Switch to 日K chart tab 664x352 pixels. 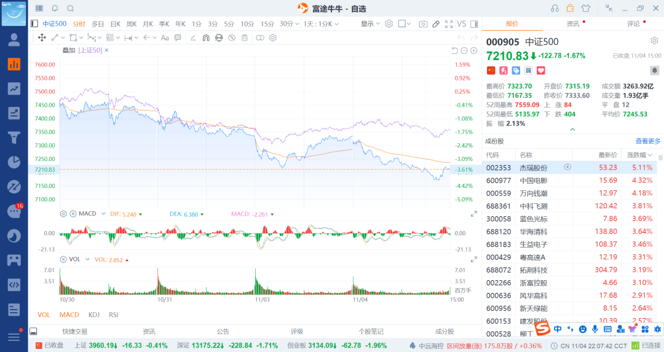tap(115, 24)
